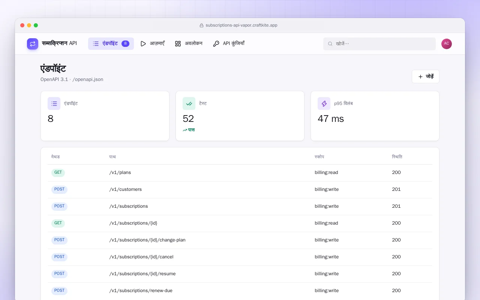Viewport: 480px width, 300px height.
Task: Click the OpenAPI 3.1 · /openapi.json subtitle
Action: [x=72, y=79]
